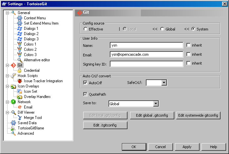
Task: Click the TortoiseGitBlame icon
Action: tap(13, 128)
